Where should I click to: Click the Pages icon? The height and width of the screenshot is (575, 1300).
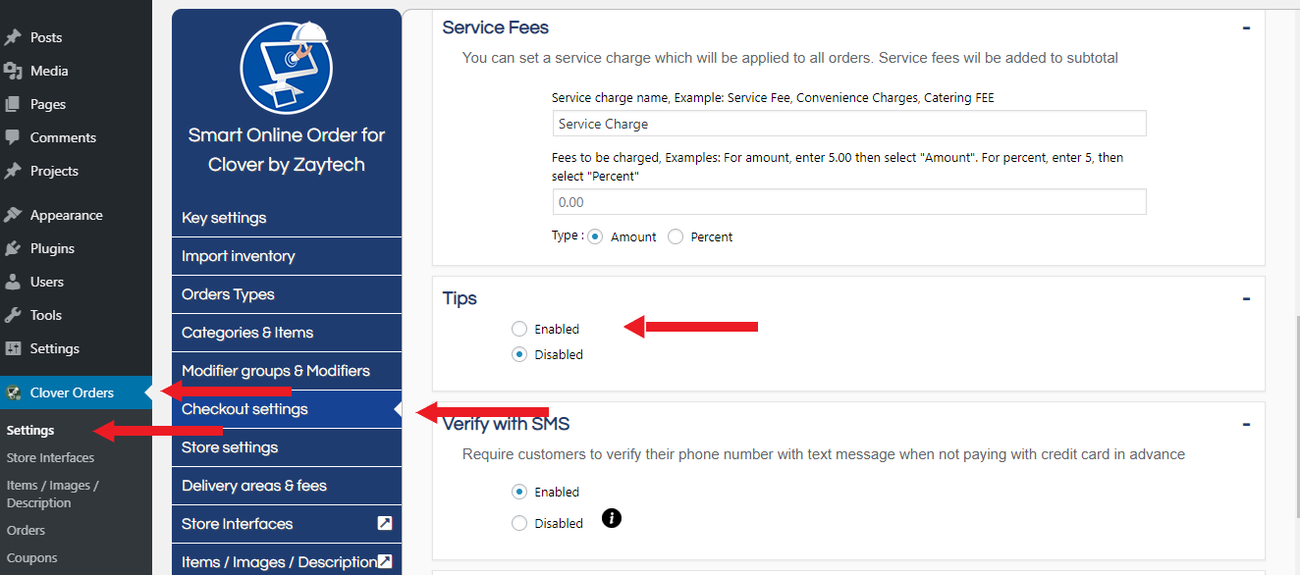(x=13, y=104)
